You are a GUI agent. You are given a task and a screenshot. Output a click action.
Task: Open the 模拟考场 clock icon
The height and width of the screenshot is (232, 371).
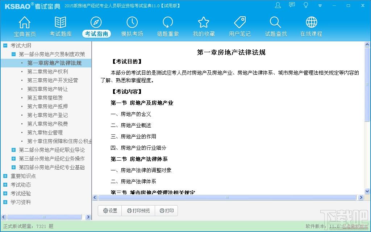click(x=132, y=22)
